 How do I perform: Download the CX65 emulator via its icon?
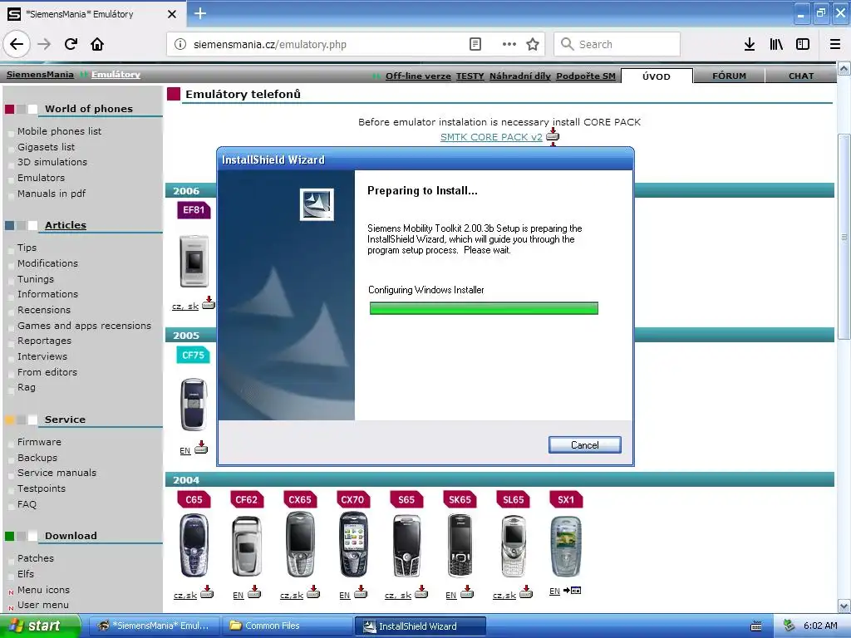point(313,591)
